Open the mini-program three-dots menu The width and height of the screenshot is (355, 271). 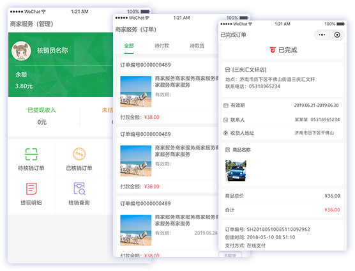coord(322,35)
